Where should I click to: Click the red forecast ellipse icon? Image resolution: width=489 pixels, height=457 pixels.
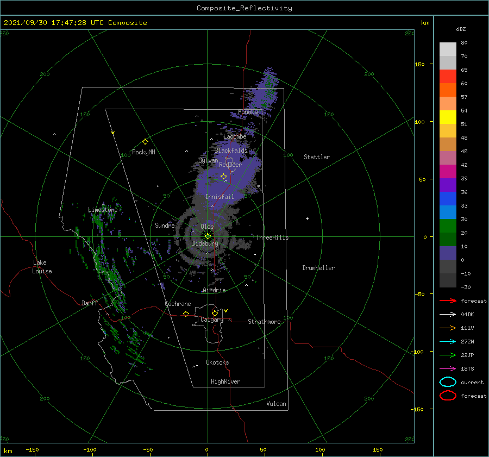click(x=448, y=396)
